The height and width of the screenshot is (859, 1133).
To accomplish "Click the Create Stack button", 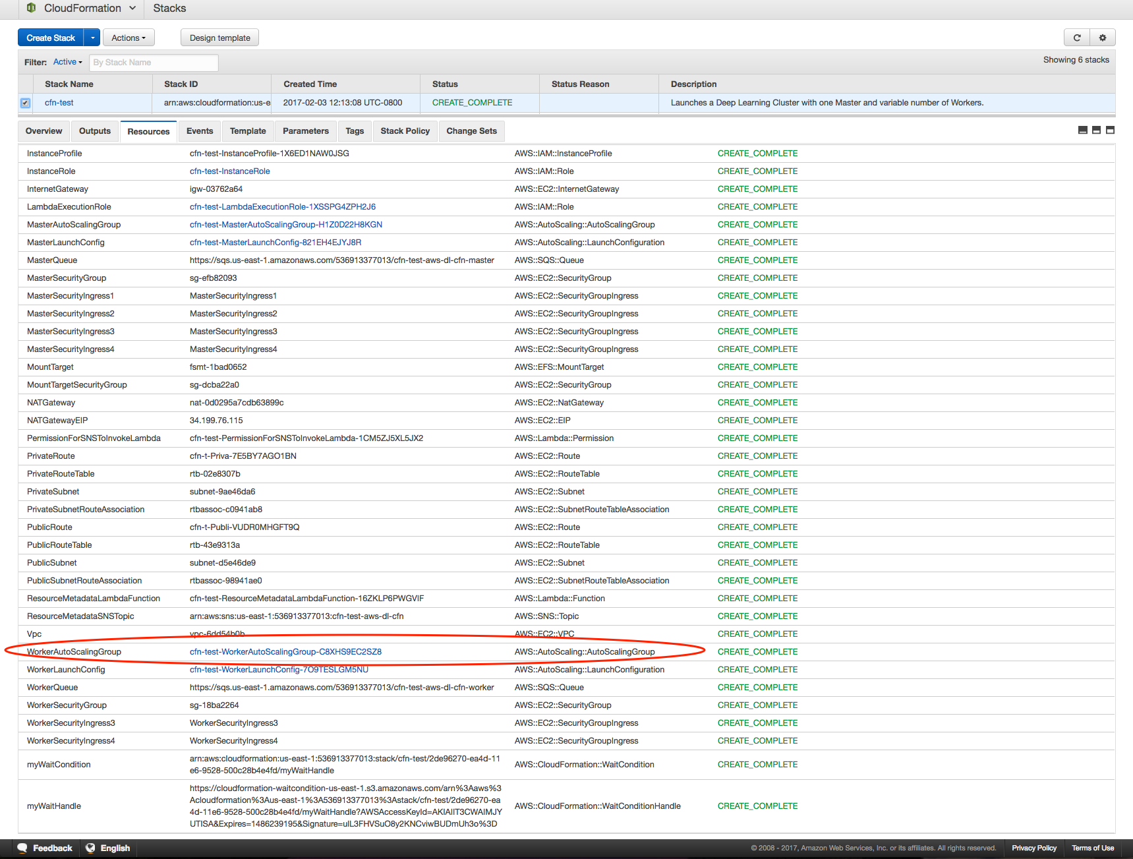I will (x=51, y=38).
